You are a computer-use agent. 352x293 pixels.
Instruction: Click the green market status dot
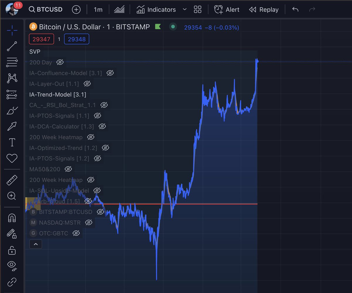pos(173,27)
